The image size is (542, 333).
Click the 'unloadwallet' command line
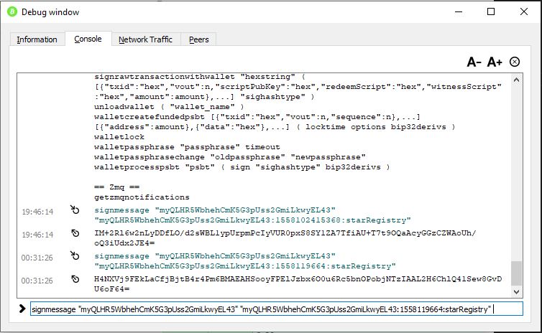(x=169, y=107)
